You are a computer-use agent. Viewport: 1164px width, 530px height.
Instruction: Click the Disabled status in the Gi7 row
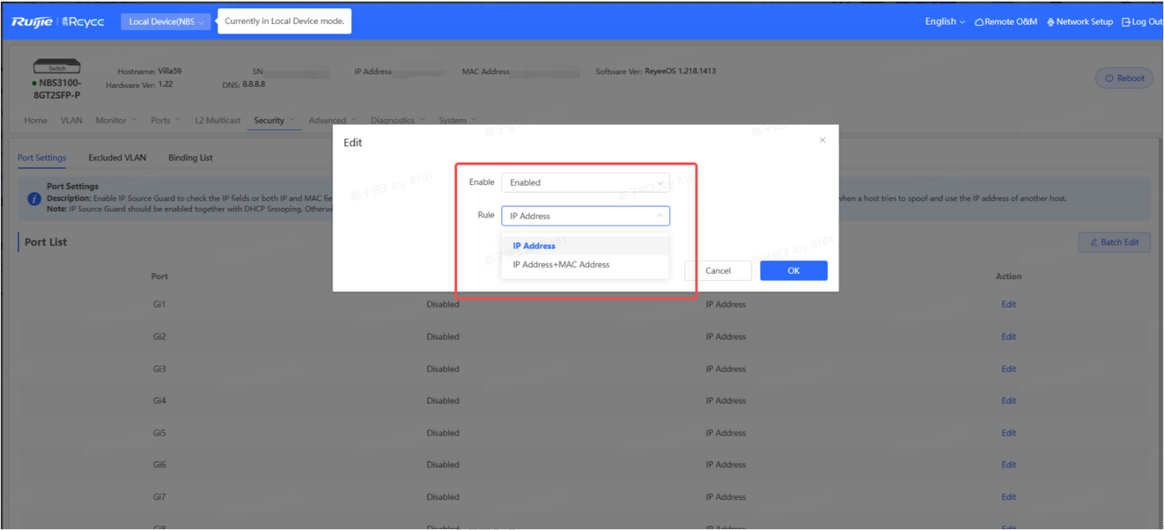[x=443, y=496]
